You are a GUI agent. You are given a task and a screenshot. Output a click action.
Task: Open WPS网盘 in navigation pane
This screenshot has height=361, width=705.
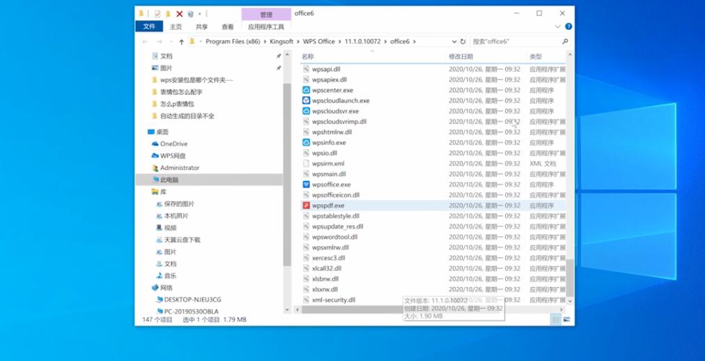173,156
